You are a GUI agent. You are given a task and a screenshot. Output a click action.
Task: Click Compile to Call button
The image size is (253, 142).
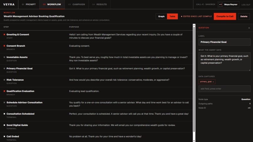pyautogui.click(x=225, y=16)
